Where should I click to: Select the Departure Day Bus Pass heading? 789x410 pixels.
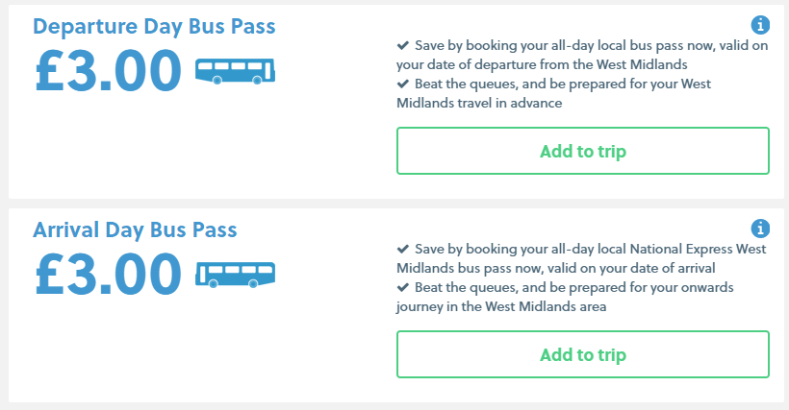[x=154, y=27]
